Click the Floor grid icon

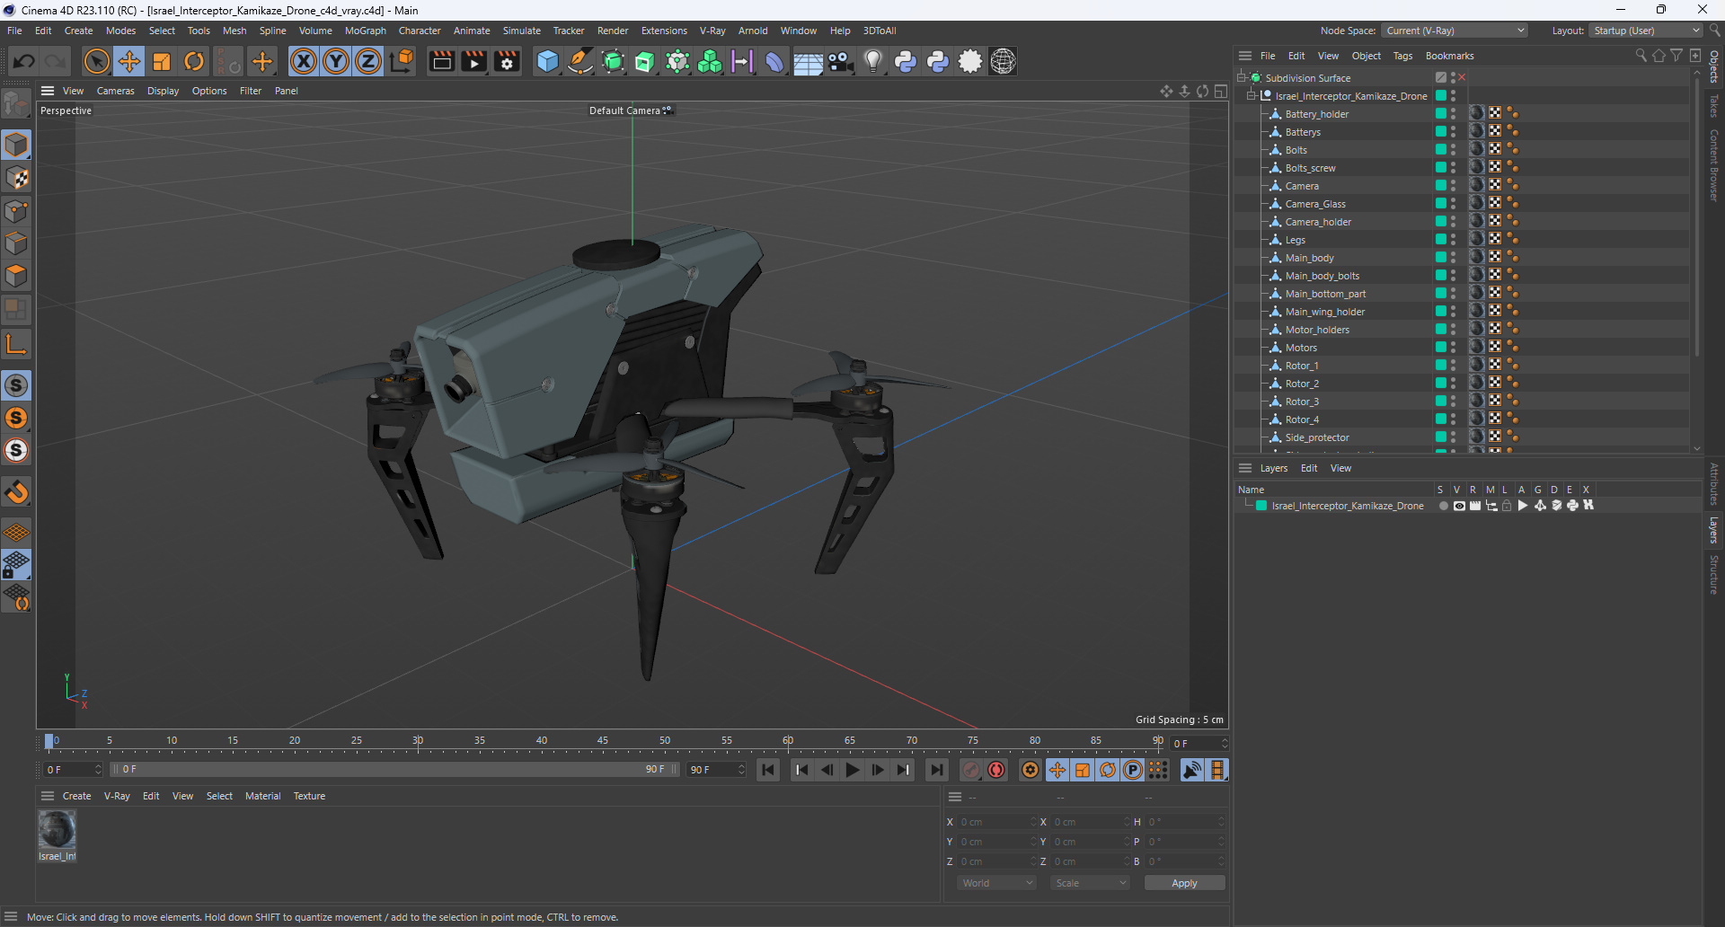click(808, 61)
